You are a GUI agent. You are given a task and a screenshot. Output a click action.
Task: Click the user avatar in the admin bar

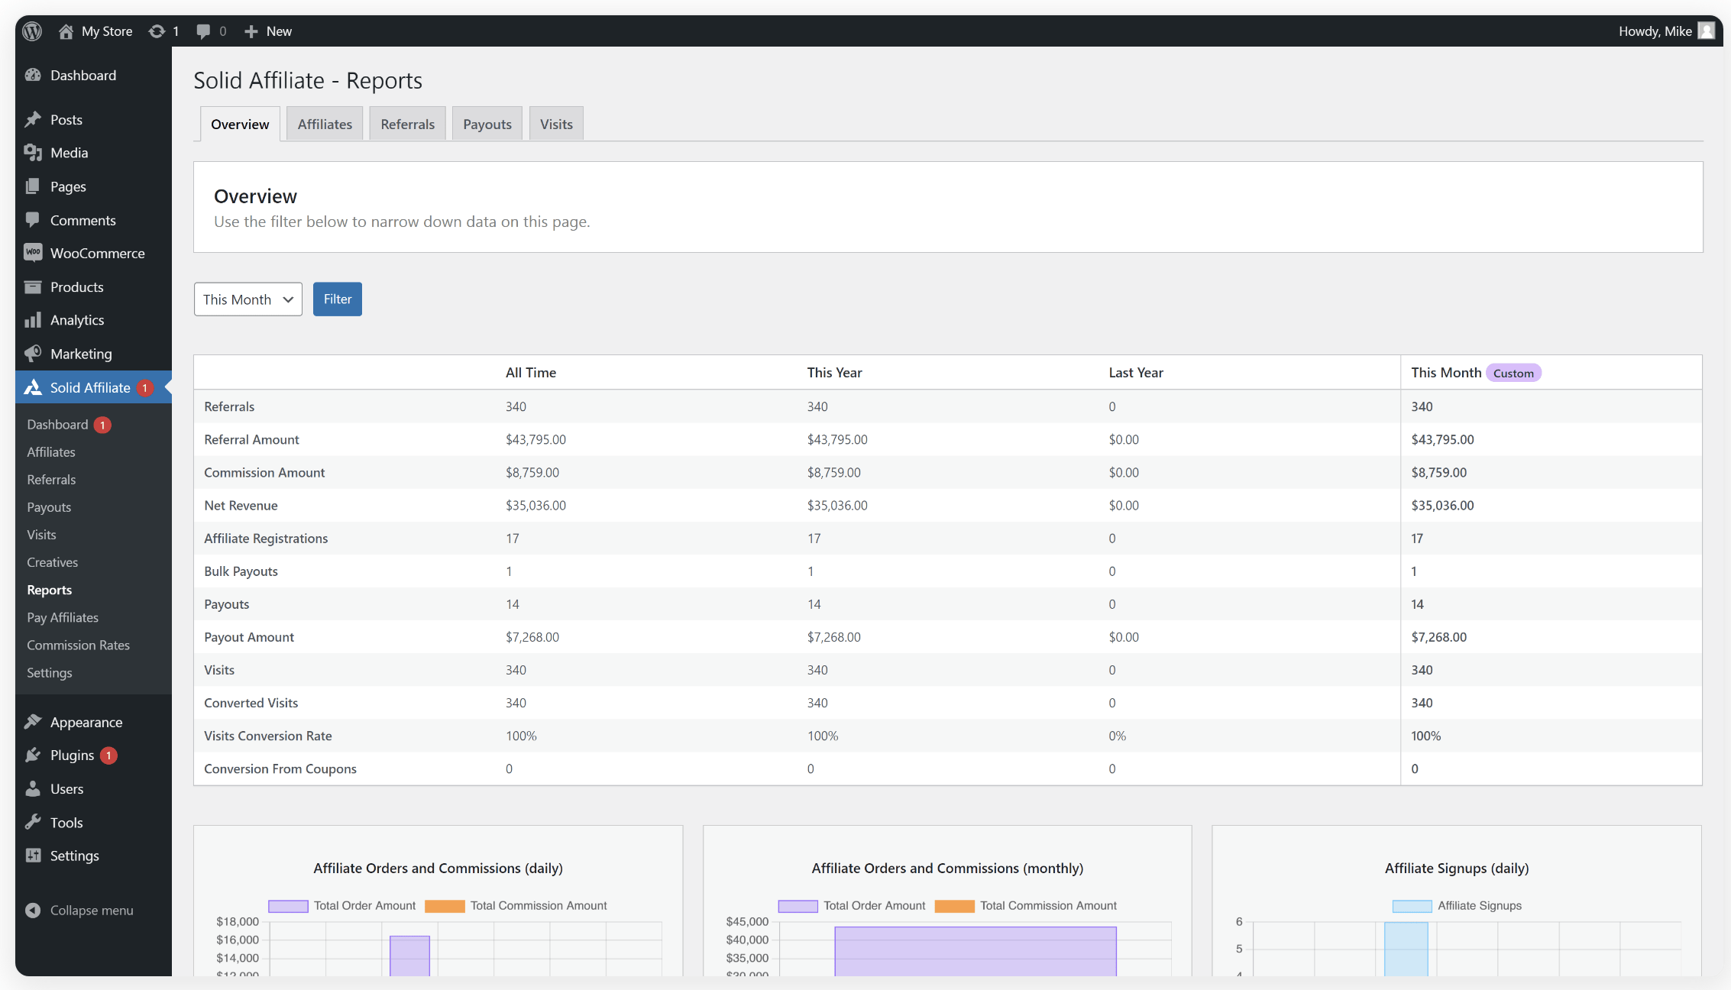[1708, 31]
